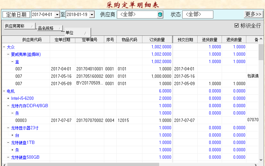Expand the 条 node under 龙特硬盘1TB
Viewport: 265px width, 166px height.
point(12,150)
